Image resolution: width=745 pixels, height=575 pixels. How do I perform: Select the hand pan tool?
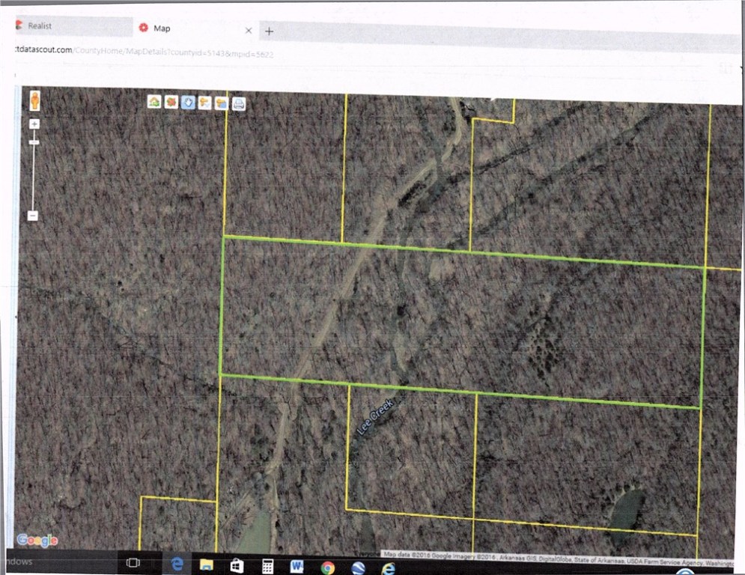click(x=188, y=103)
